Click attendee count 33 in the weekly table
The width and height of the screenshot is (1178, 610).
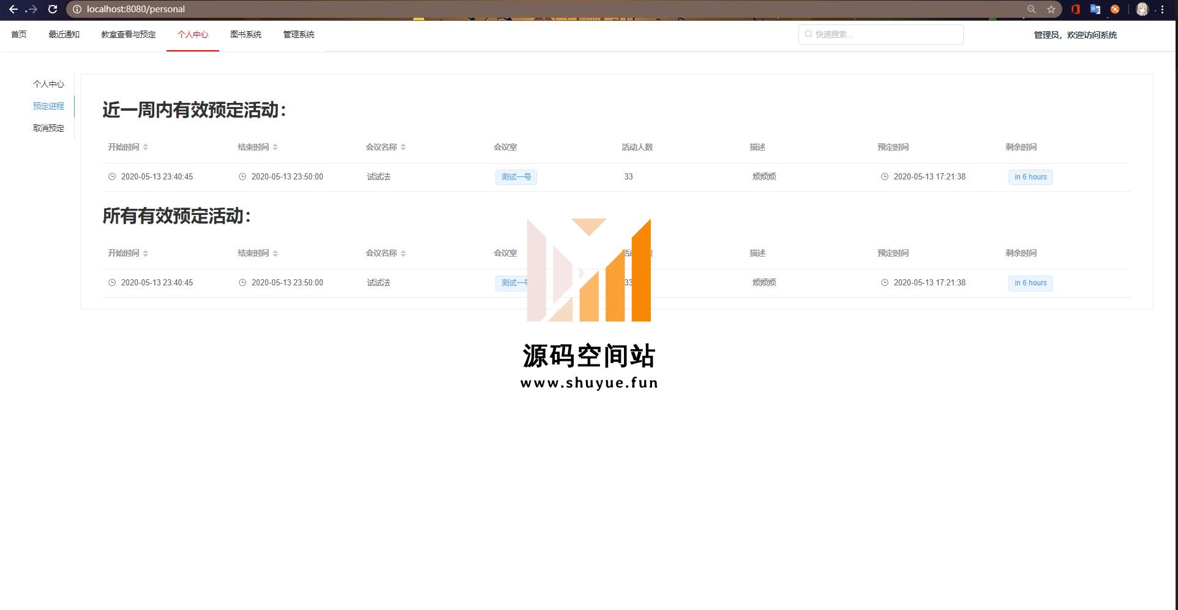pos(628,176)
